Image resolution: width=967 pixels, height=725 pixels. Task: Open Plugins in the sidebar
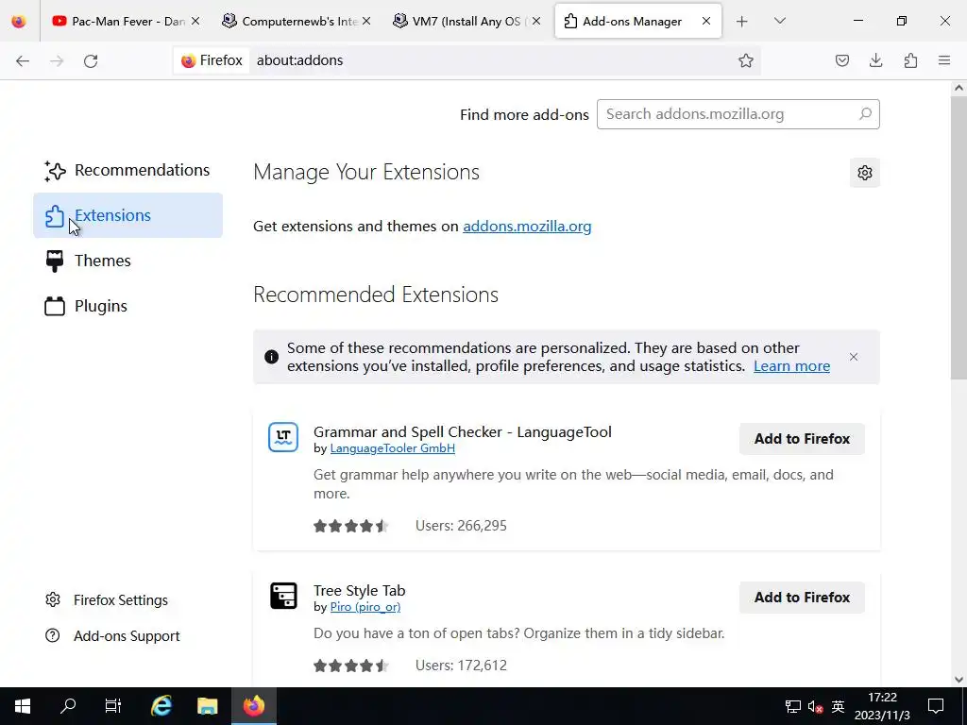(x=127, y=306)
